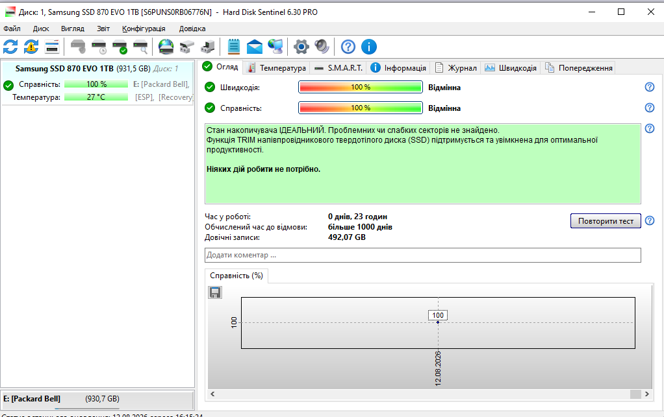
Task: Open the Файл menu
Action: pos(12,29)
